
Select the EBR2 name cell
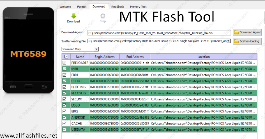point(80,111)
